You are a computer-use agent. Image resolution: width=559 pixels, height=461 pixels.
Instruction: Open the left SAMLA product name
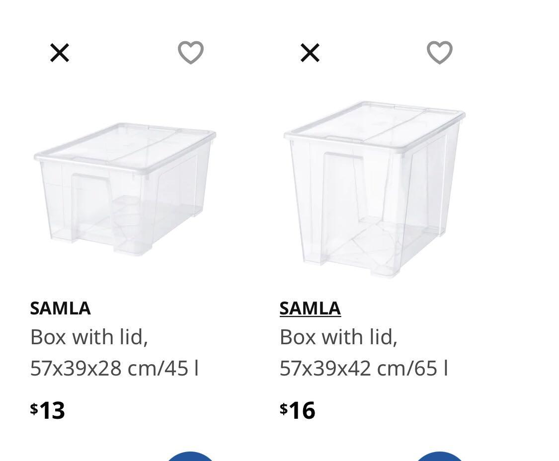pyautogui.click(x=60, y=308)
